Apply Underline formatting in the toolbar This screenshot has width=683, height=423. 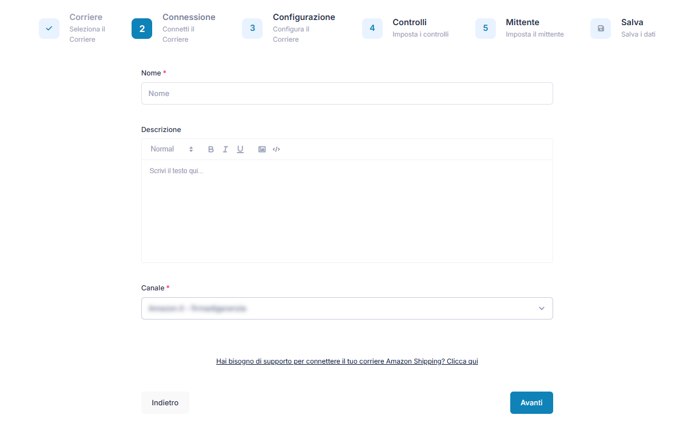pos(240,149)
